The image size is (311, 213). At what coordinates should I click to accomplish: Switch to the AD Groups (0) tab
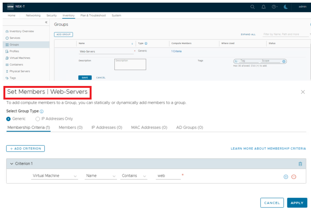coord(190,128)
